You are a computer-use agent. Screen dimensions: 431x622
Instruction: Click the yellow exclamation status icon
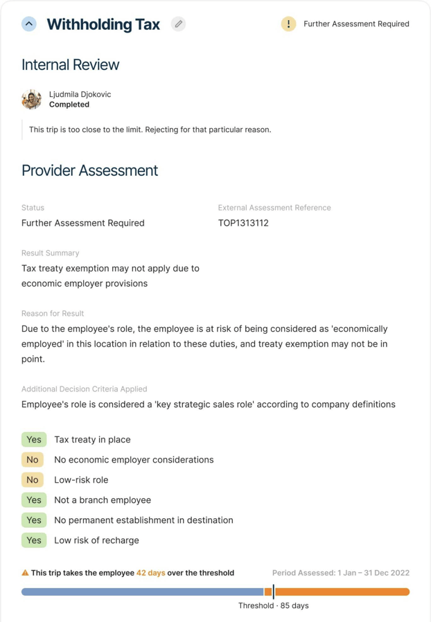288,24
